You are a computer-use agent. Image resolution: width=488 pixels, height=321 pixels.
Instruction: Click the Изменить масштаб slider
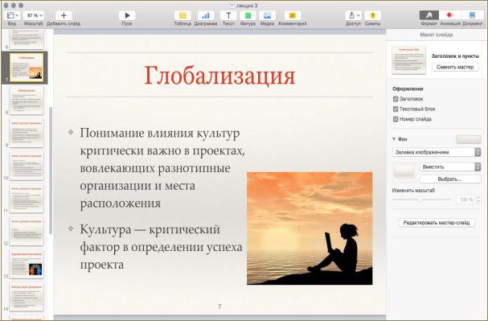point(421,200)
